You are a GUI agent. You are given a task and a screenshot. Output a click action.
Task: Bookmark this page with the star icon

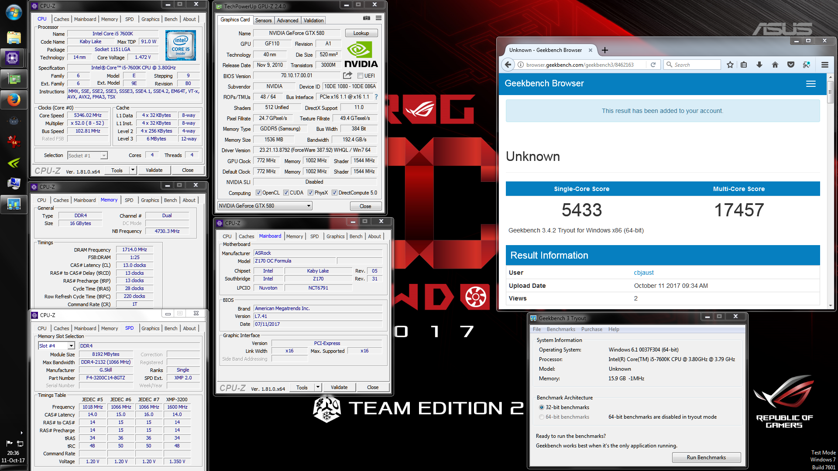730,65
